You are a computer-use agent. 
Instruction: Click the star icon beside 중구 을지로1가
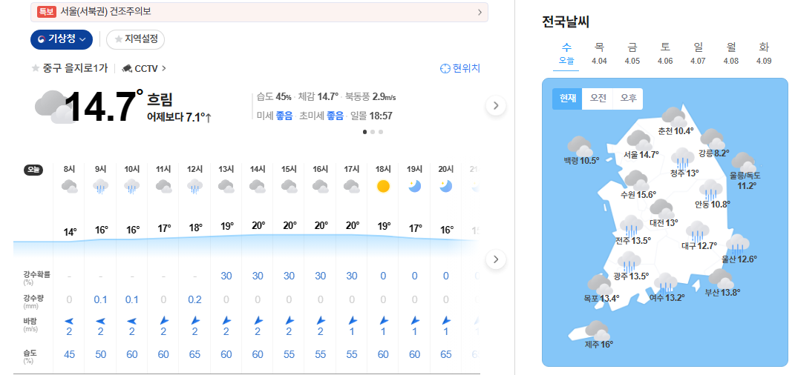coord(35,68)
